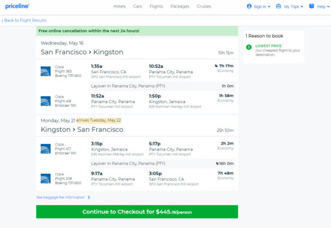The height and width of the screenshot is (228, 331).
Task: Select Cruises in the top navigation
Action: click(204, 7)
